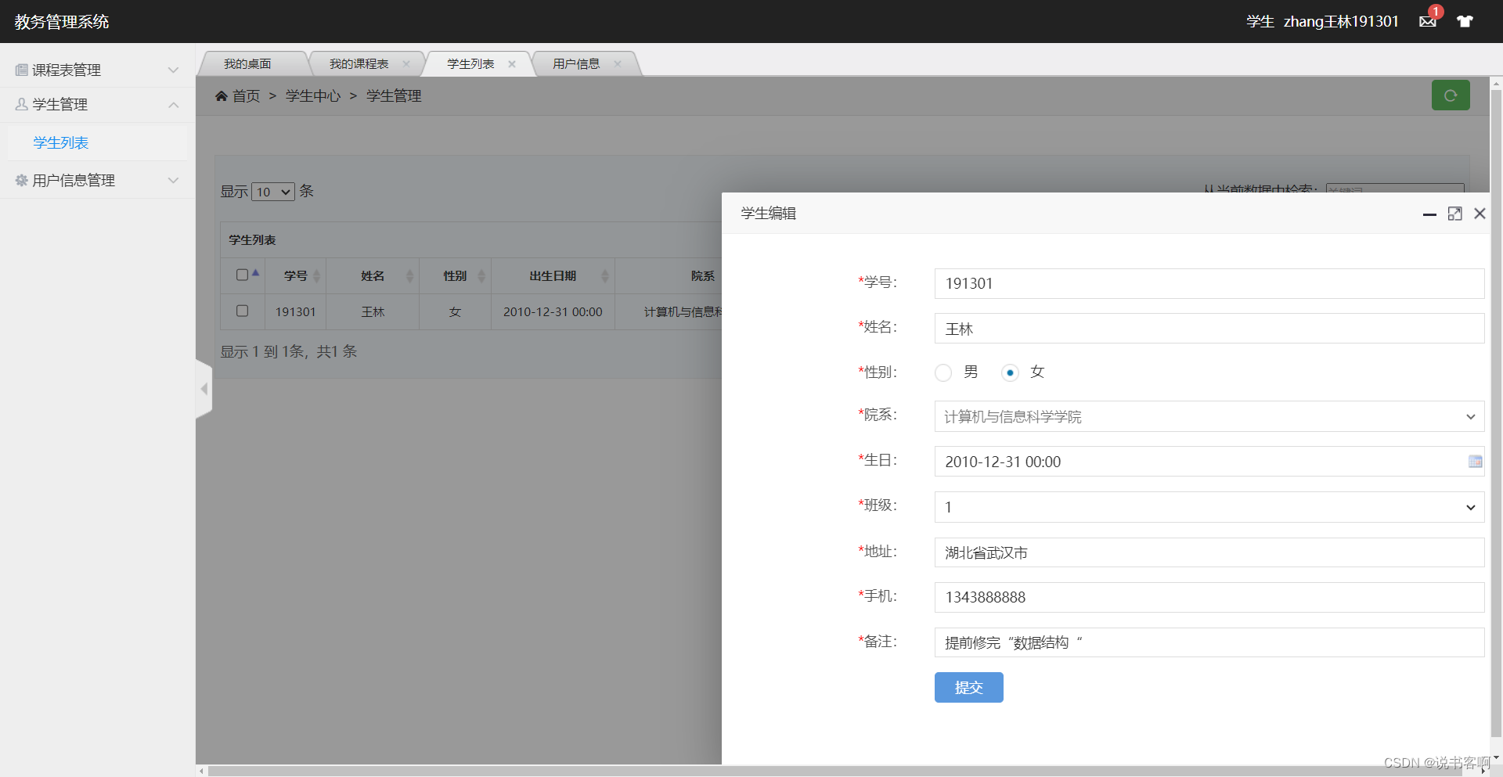Click the 课程表管理 menu icon
The height and width of the screenshot is (777, 1503).
(x=22, y=70)
